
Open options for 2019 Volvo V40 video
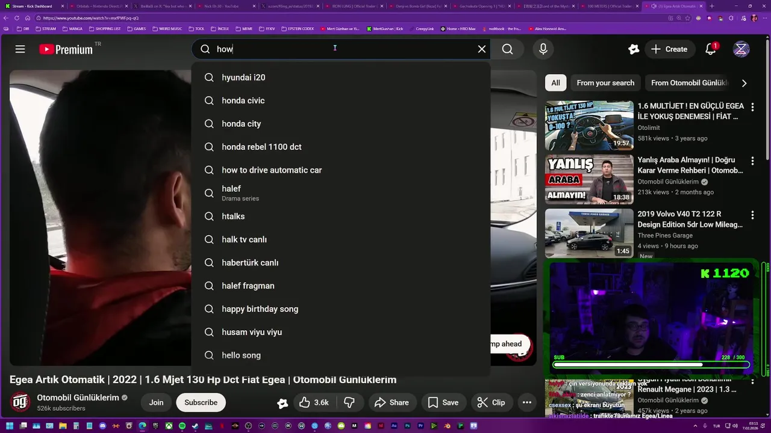[752, 215]
